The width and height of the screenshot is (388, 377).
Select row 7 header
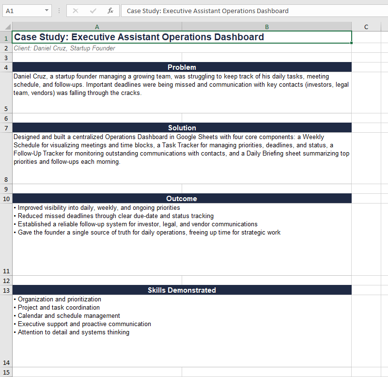pyautogui.click(x=6, y=128)
